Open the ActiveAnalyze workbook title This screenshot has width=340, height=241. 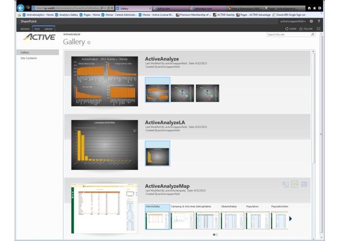tap(162, 59)
